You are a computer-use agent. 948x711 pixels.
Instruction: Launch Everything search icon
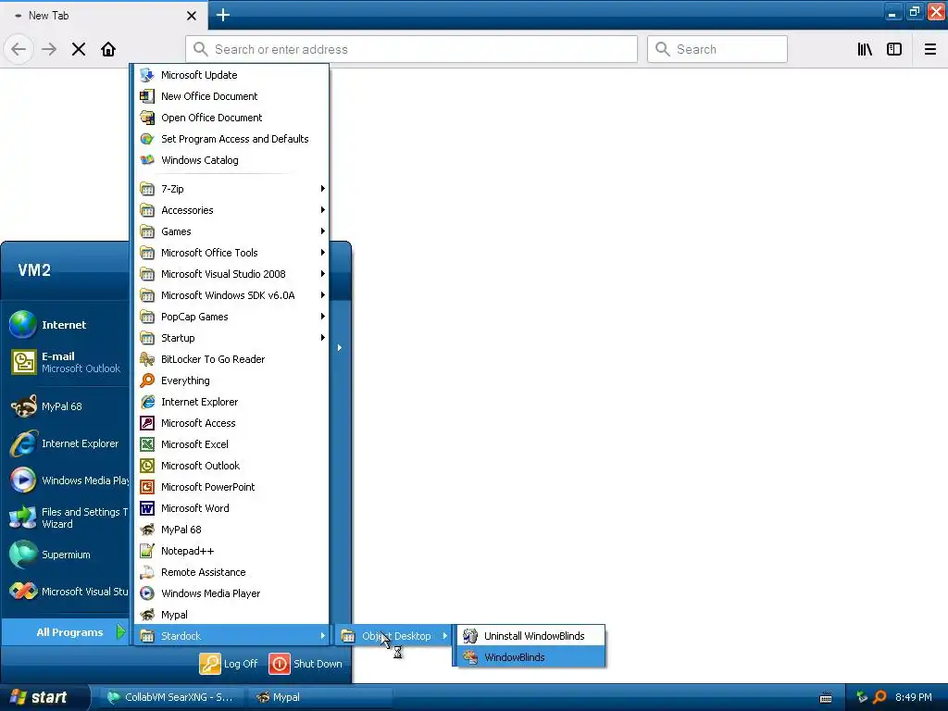147,380
